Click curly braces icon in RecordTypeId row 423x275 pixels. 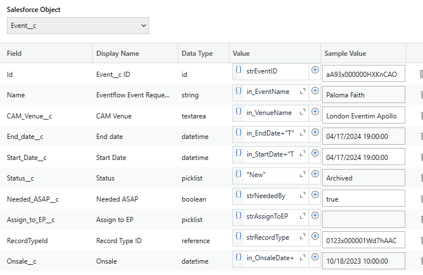[x=239, y=236]
